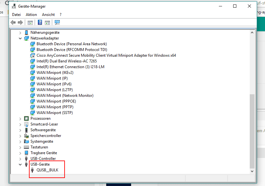Click the Netzwerkadapter category icon

[x=26, y=38]
